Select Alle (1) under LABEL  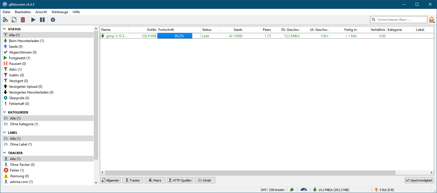click(x=48, y=139)
